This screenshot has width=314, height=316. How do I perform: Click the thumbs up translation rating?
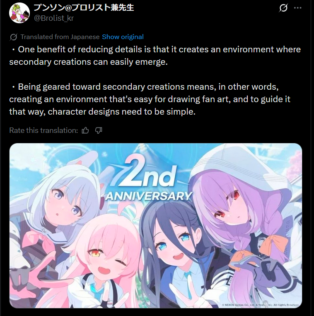click(85, 130)
